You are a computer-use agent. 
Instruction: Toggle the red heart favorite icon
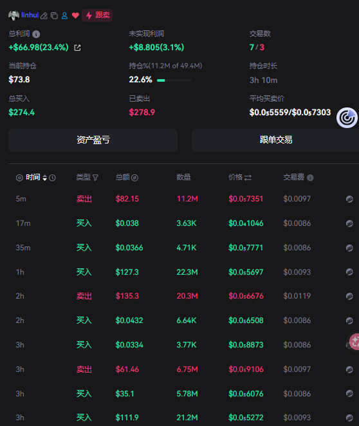[75, 15]
